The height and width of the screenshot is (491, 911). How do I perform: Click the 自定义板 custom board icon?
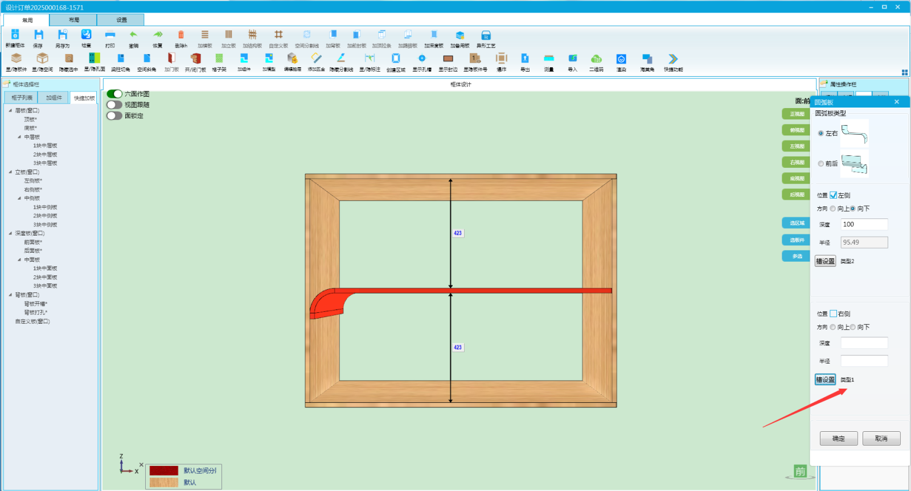278,35
